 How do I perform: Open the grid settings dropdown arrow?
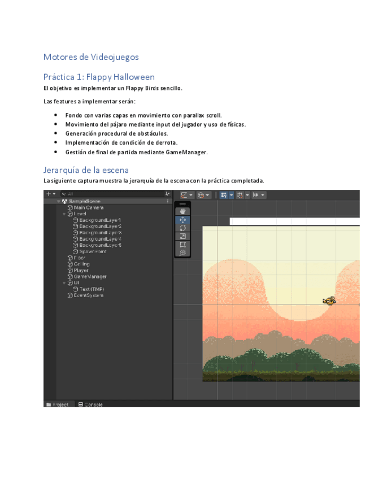[x=231, y=195]
